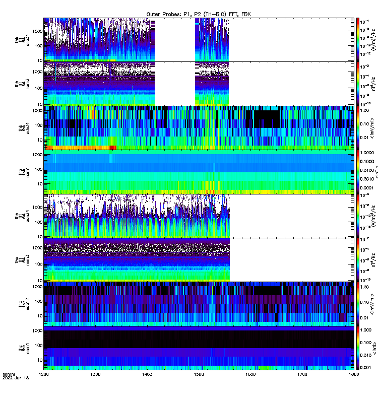Open the thb fbk edc34 filter bank panel
The height and width of the screenshot is (403, 378).
pos(199,128)
